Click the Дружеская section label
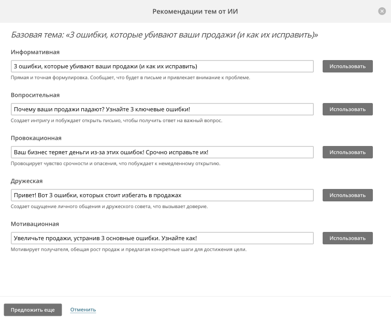 coord(27,181)
